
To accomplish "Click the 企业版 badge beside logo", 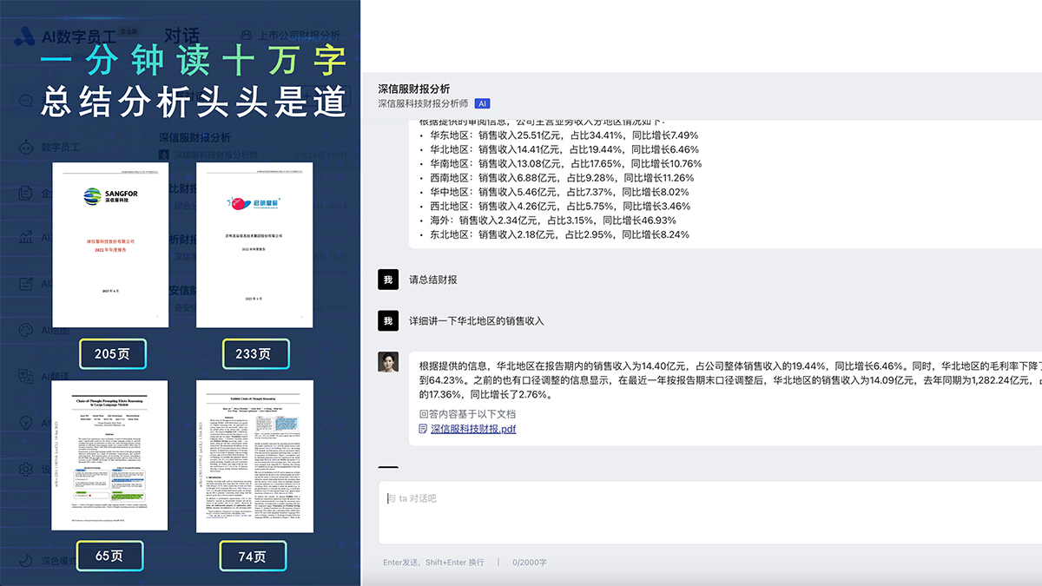I will [129, 30].
